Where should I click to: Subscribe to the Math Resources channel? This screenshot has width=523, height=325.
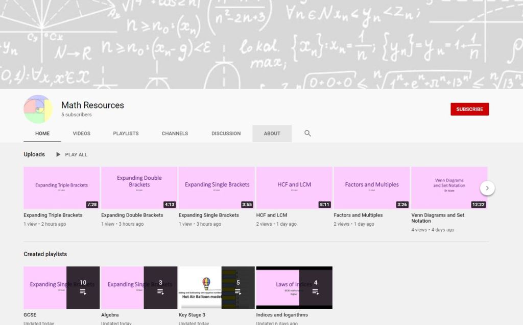[x=469, y=109]
